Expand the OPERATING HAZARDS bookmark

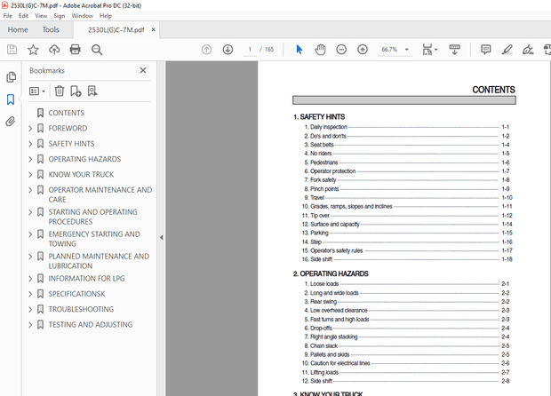(30, 160)
